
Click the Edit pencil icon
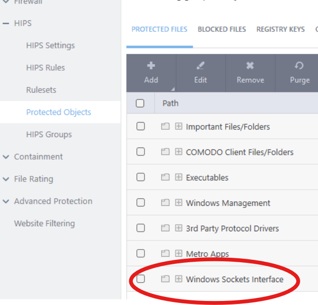click(200, 66)
